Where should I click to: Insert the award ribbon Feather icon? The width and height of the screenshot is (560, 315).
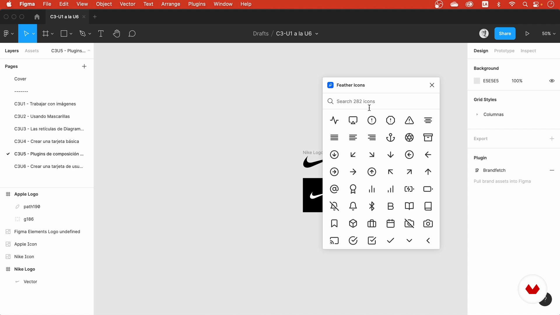pyautogui.click(x=353, y=189)
